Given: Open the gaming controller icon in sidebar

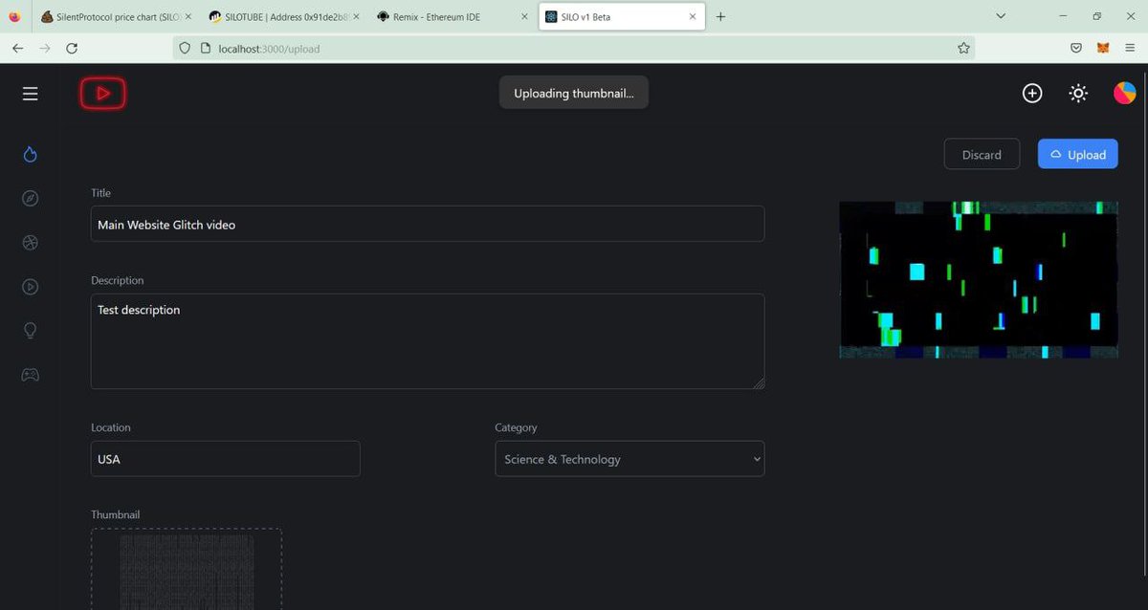Looking at the screenshot, I should 31,375.
